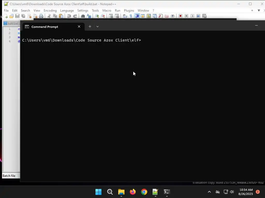
Task: Zoom in using the toolbar magnifier
Action: [x=97, y=16]
